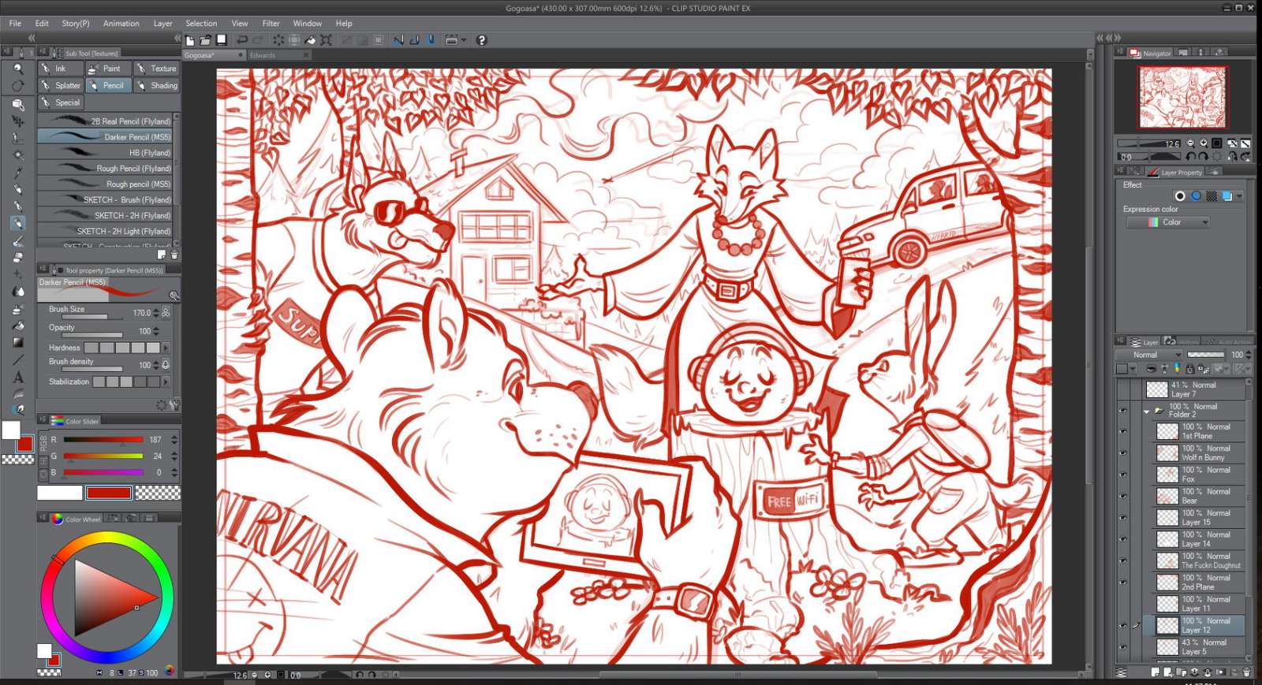1262x685 pixels.
Task: Open the Help question mark icon
Action: coord(481,40)
